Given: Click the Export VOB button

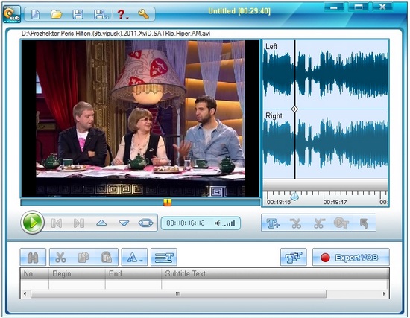Looking at the screenshot, I should pos(351,258).
